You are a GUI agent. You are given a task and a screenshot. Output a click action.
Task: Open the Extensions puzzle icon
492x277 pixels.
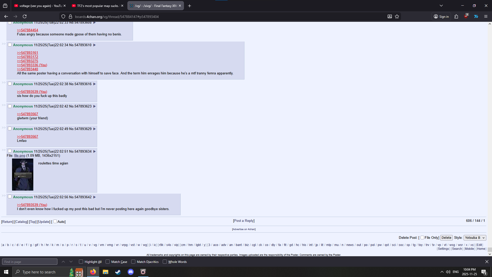coord(456,16)
